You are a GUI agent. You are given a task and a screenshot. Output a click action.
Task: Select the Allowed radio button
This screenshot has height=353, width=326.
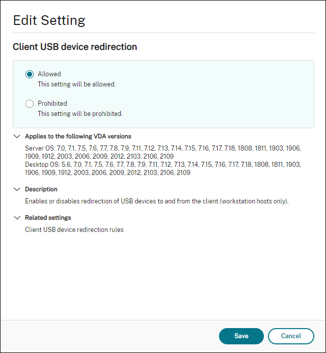[x=30, y=74]
